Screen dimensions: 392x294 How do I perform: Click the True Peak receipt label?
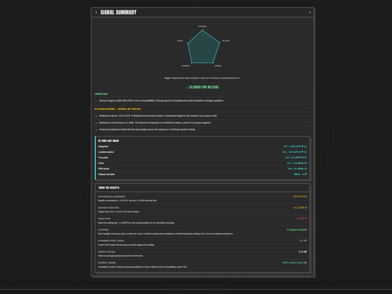pos(104,219)
